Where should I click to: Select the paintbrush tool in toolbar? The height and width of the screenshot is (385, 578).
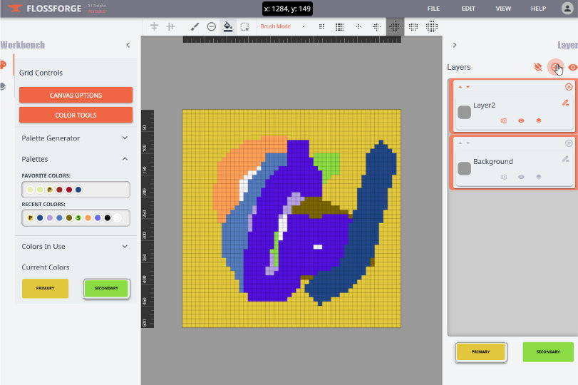pos(195,26)
